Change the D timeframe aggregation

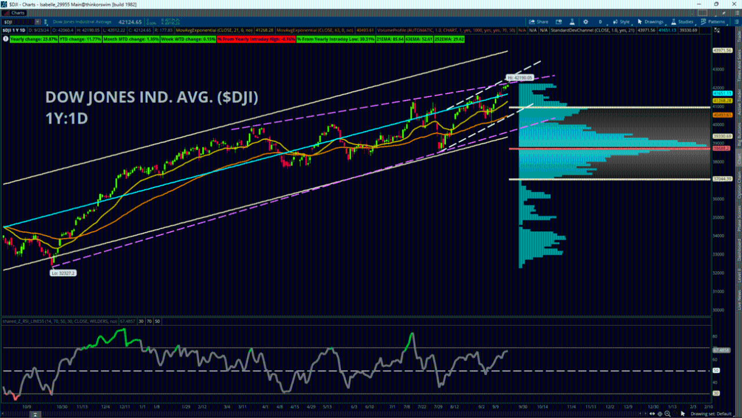tap(600, 21)
